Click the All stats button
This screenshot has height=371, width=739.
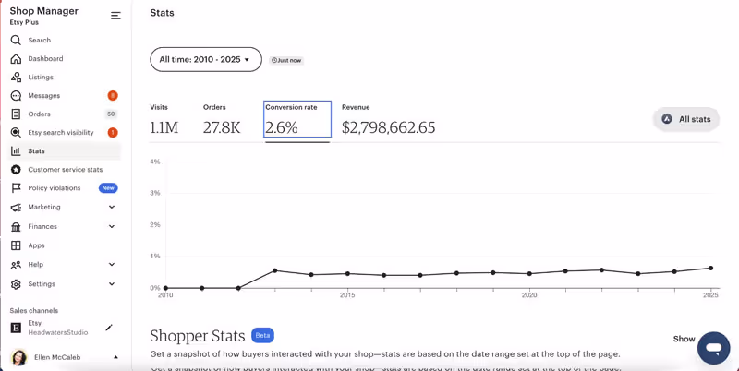point(685,119)
